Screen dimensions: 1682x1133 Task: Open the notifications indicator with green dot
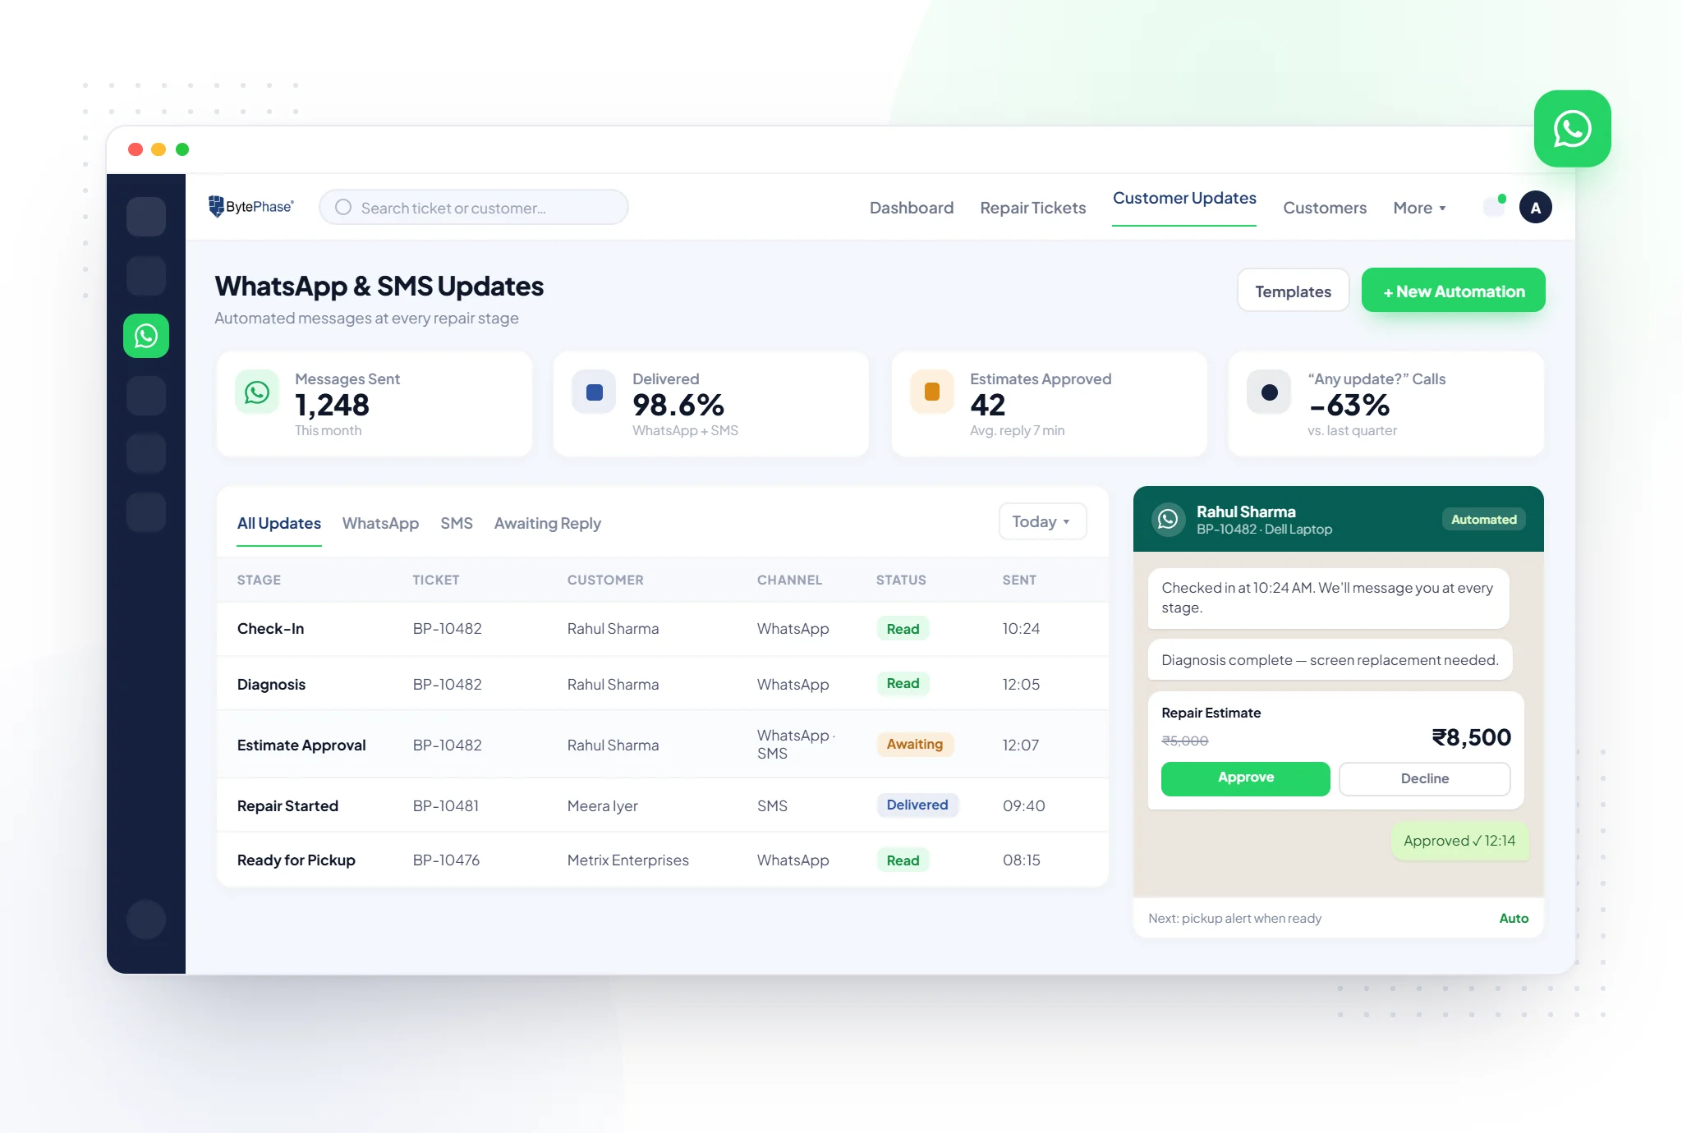[x=1495, y=206]
